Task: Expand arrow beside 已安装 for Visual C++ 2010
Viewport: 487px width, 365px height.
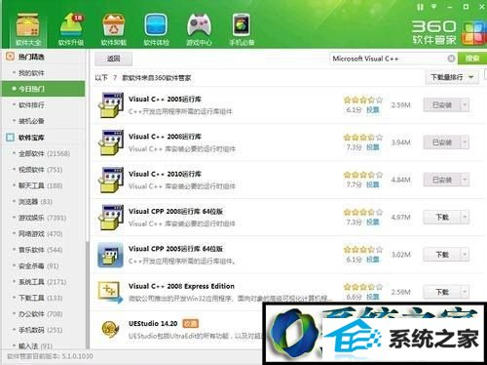Action: pos(465,180)
